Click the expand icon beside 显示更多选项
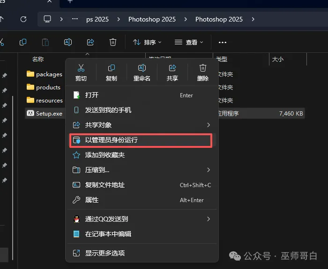 [x=76, y=253]
